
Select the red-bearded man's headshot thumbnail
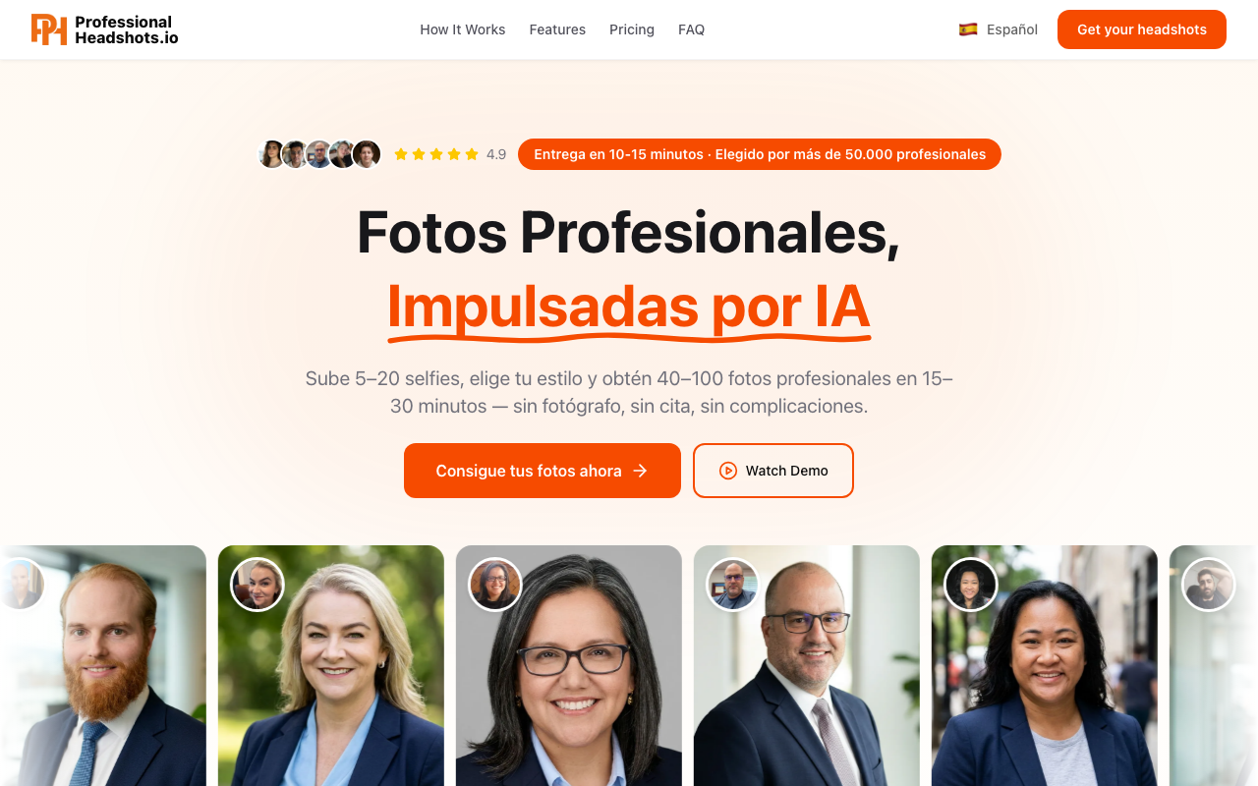(103, 665)
